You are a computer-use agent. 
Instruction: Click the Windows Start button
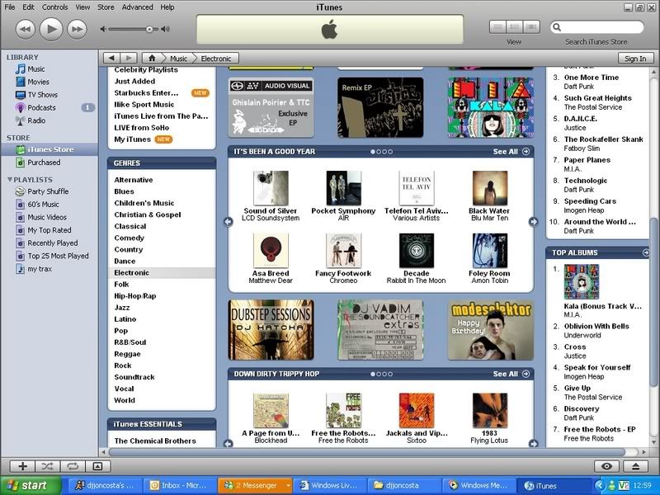coord(31,485)
